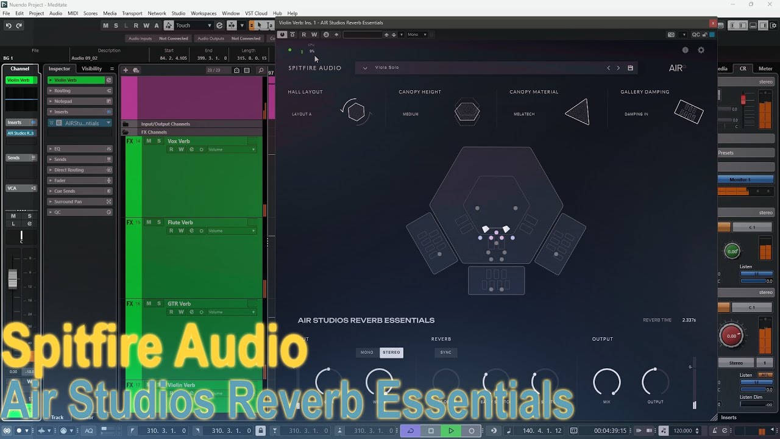Load next preset with right arrow
Screen dimensions: 780x439
619,68
